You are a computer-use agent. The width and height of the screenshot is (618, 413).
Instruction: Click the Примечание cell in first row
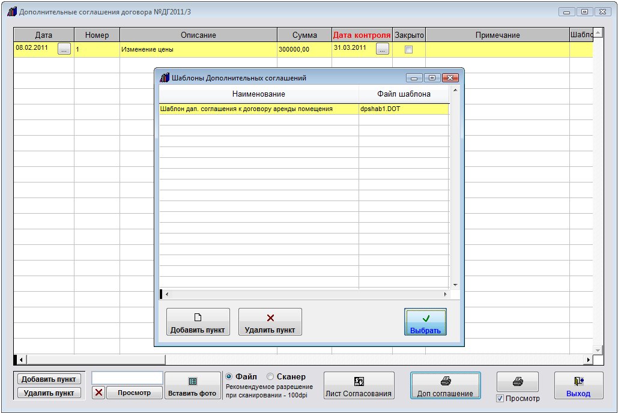(x=497, y=49)
